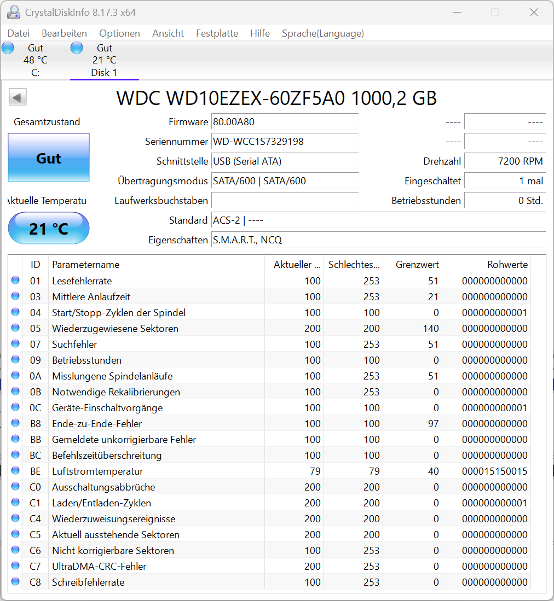Close the CrystalDiskInfo window
The image size is (554, 601).
tap(534, 12)
